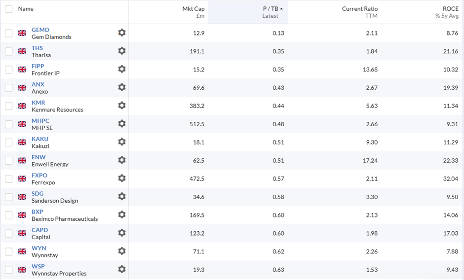
Task: Open settings gear for Frontier IP row
Action: click(x=121, y=69)
